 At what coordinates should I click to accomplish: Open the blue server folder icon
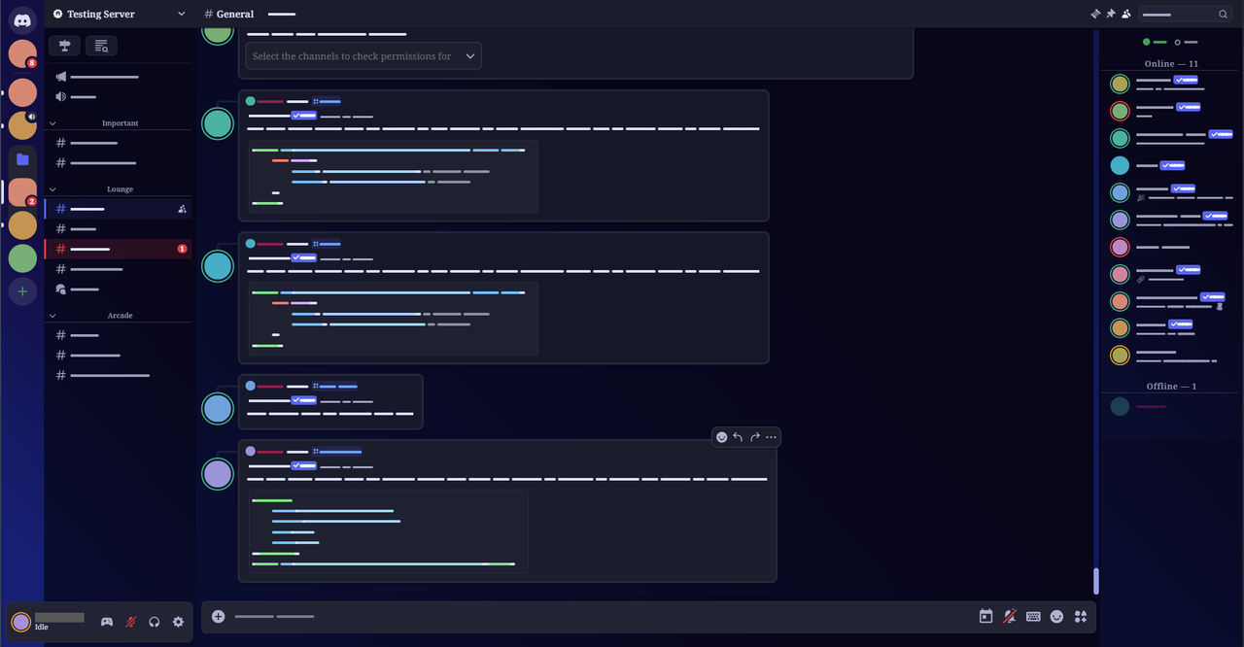coord(22,159)
